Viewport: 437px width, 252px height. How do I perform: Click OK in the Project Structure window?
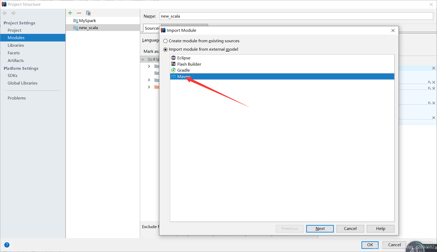coord(370,245)
